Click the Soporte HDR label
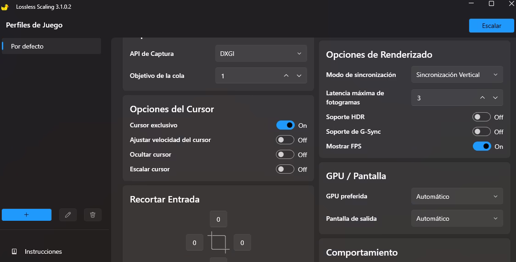516x262 pixels. click(x=345, y=117)
